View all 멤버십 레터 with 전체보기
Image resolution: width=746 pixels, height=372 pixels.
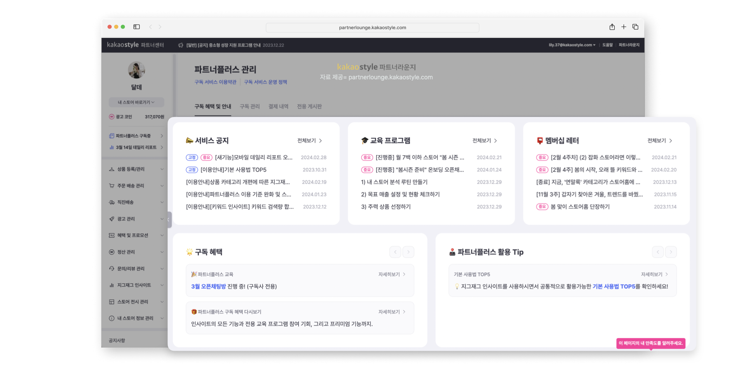[x=660, y=141]
